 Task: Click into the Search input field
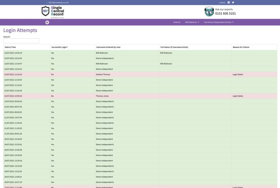(21, 41)
